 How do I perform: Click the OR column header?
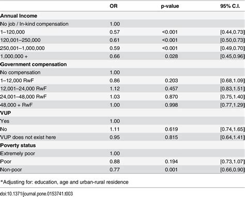114,6
